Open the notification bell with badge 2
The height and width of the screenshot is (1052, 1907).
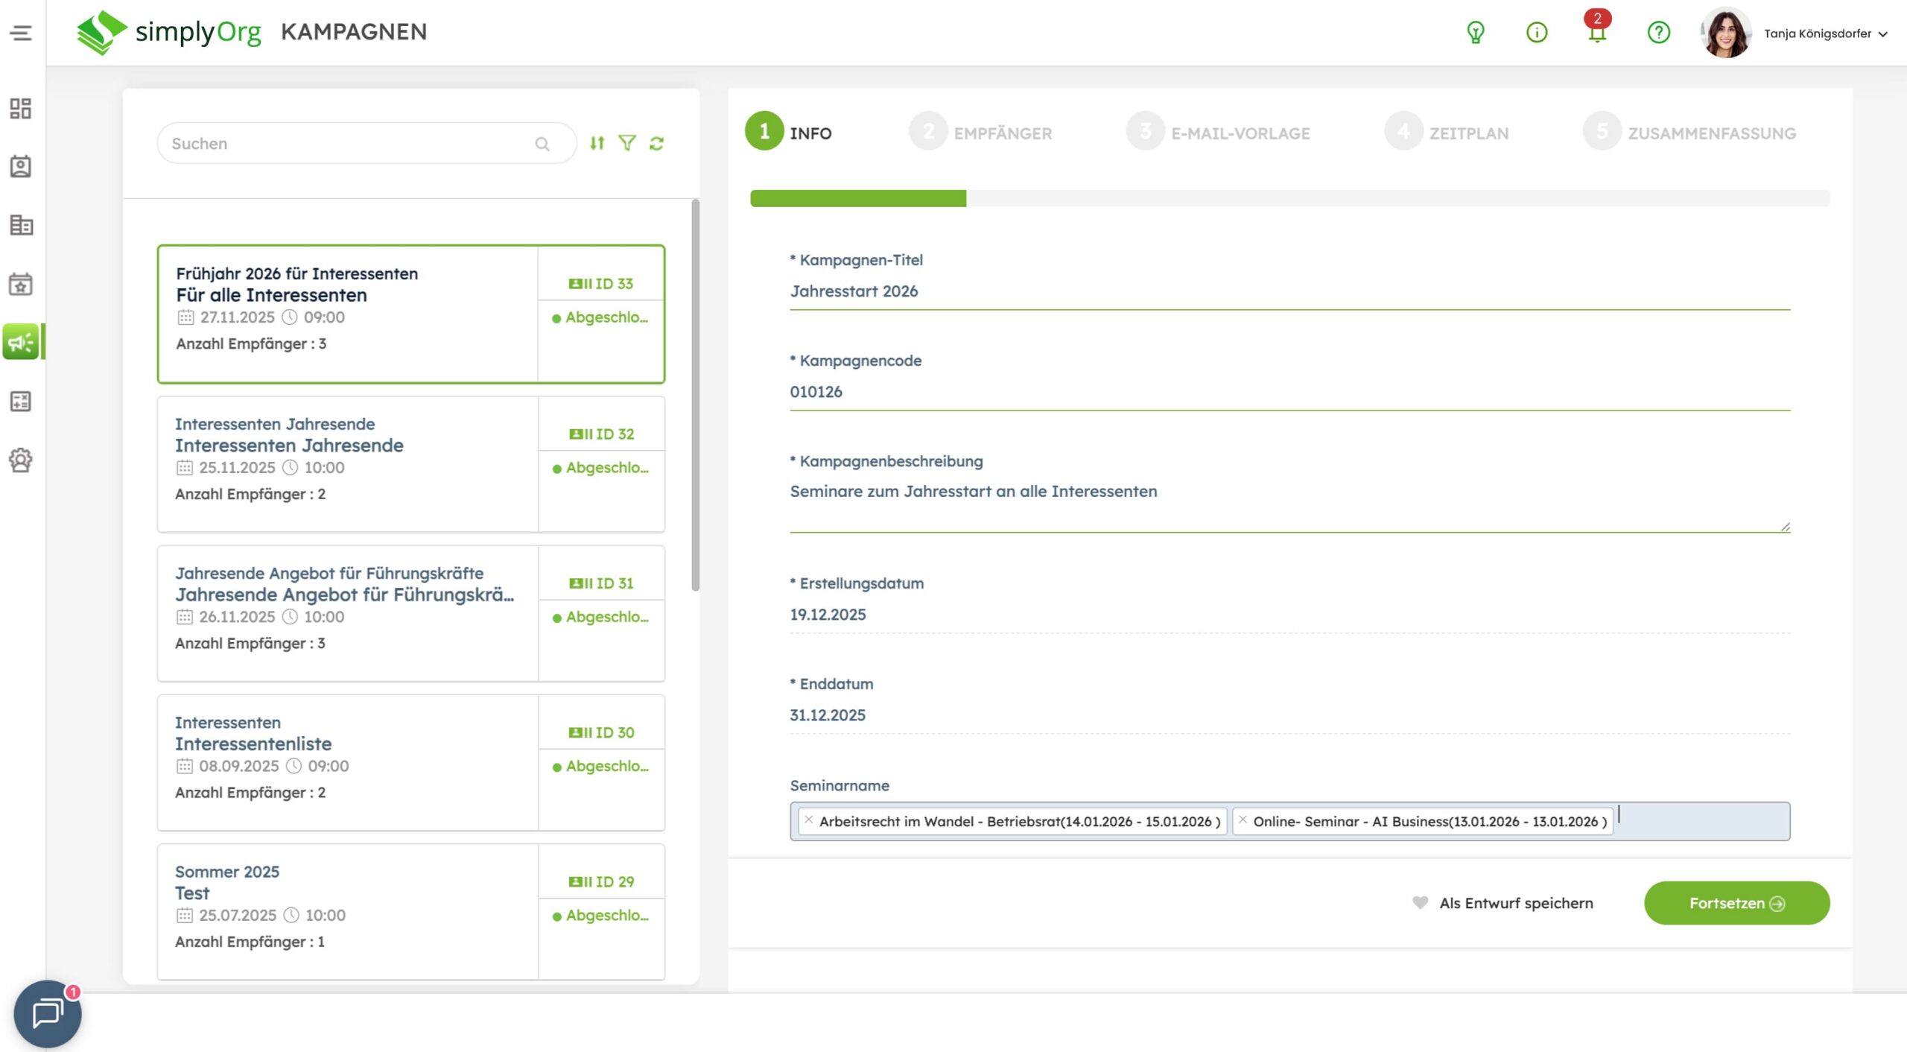[x=1596, y=32]
